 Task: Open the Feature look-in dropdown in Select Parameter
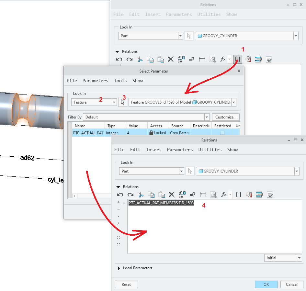click(x=114, y=102)
